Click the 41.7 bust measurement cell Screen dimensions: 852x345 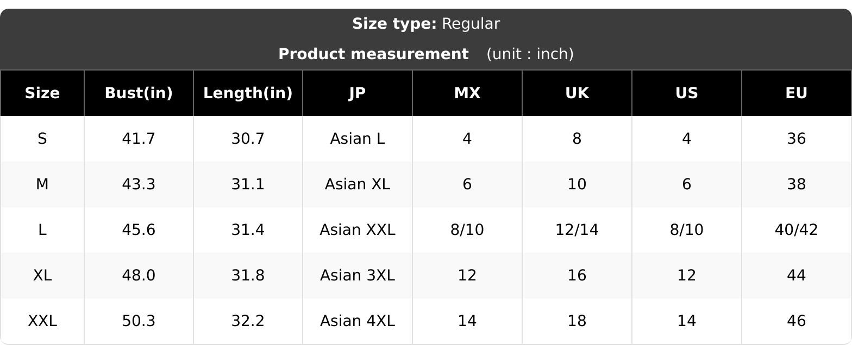[139, 139]
